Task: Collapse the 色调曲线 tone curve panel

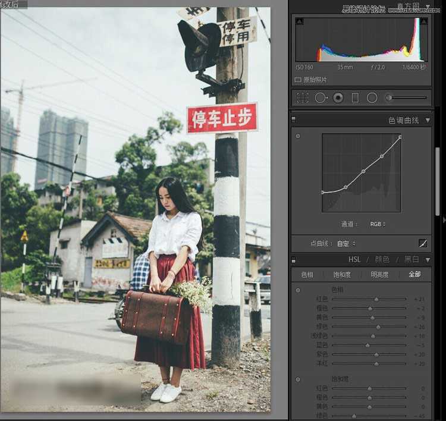Action: pyautogui.click(x=428, y=120)
